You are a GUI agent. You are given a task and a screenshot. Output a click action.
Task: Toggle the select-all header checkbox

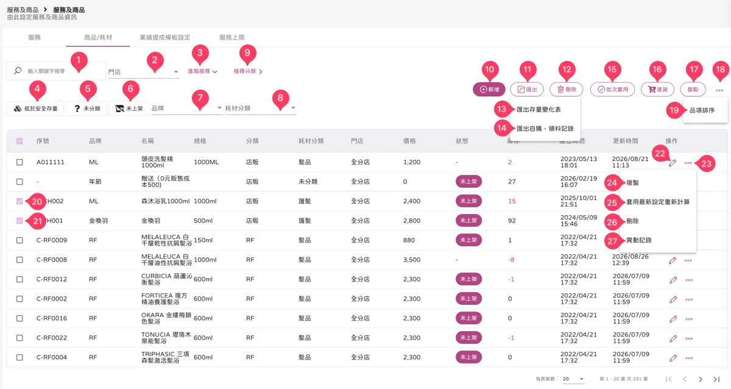(19, 141)
